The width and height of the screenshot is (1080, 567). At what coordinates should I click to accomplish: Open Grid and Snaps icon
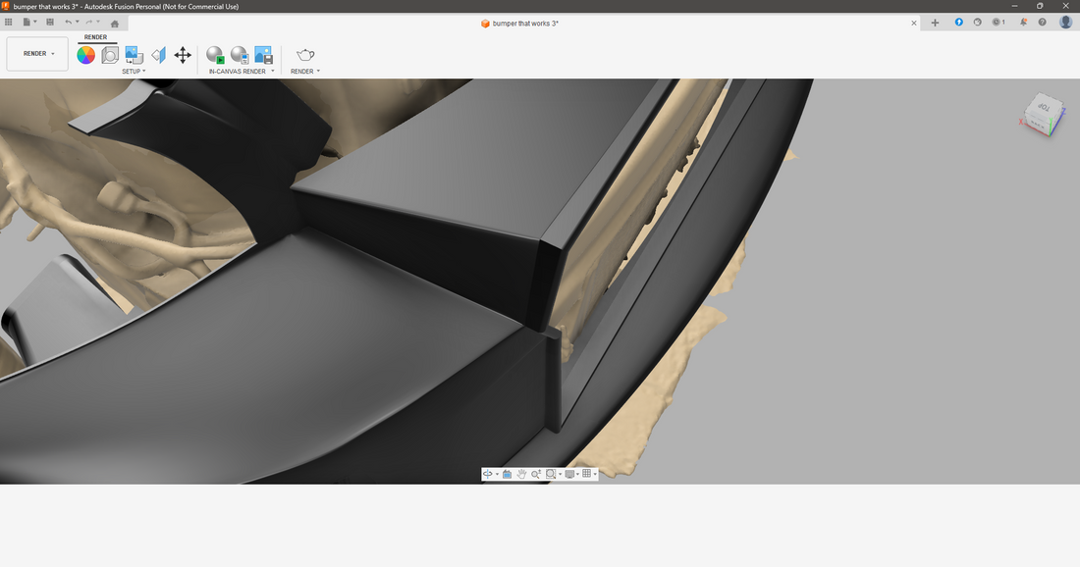coord(587,474)
